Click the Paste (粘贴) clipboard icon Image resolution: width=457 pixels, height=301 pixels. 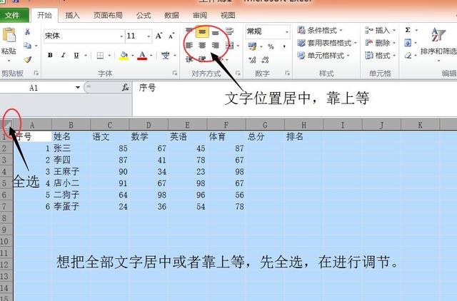click(9, 35)
